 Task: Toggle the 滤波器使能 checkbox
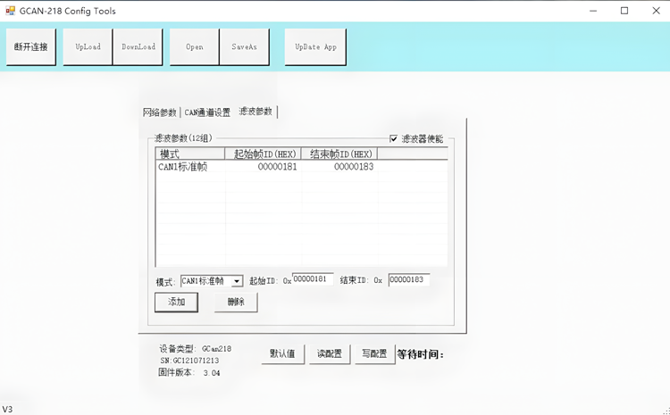394,139
